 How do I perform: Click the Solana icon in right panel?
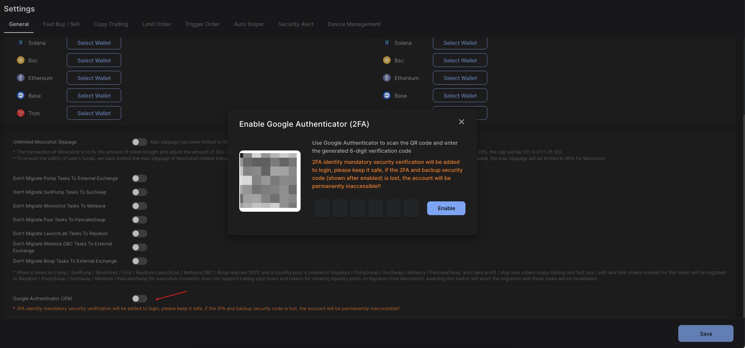[387, 42]
